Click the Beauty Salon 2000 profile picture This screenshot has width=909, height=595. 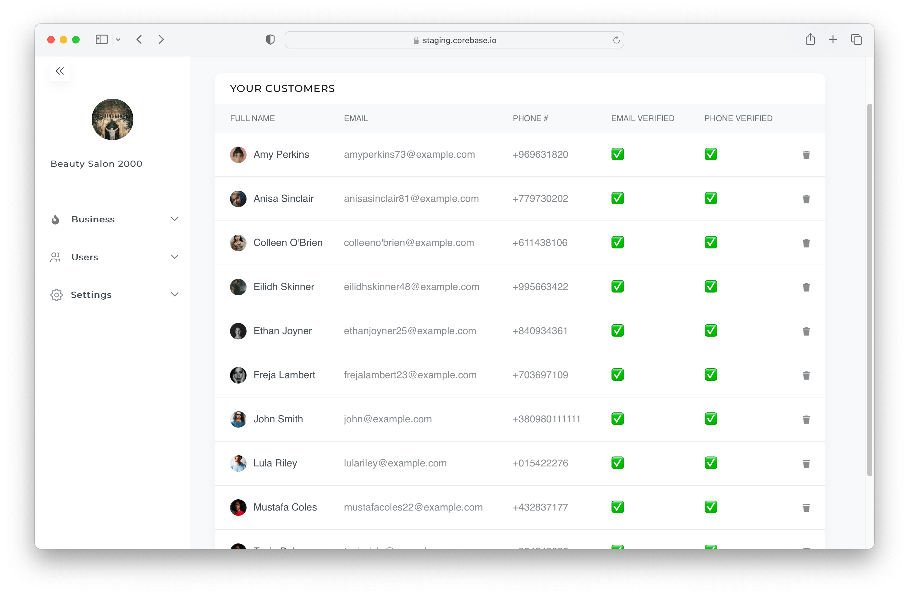click(112, 119)
